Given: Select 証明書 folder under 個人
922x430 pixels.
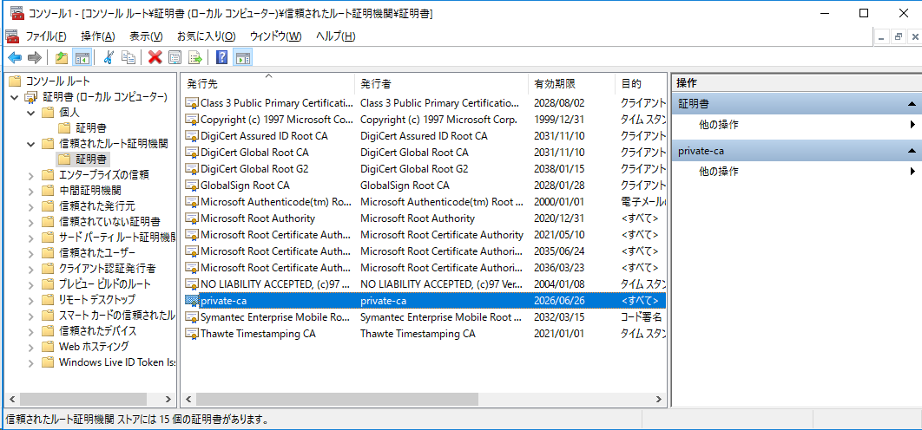Looking at the screenshot, I should coord(91,127).
